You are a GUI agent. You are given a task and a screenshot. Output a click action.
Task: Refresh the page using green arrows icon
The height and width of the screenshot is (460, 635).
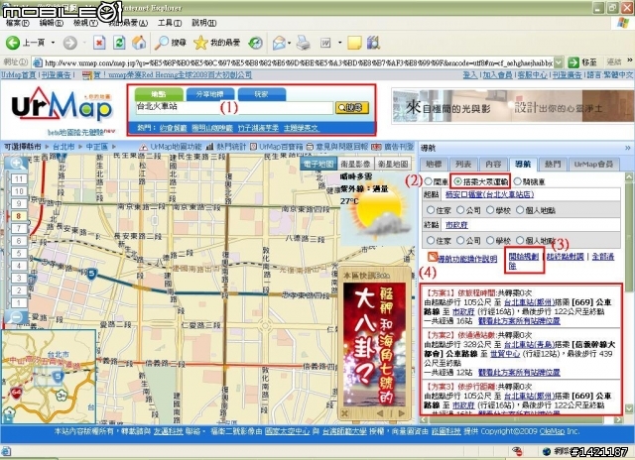click(119, 43)
